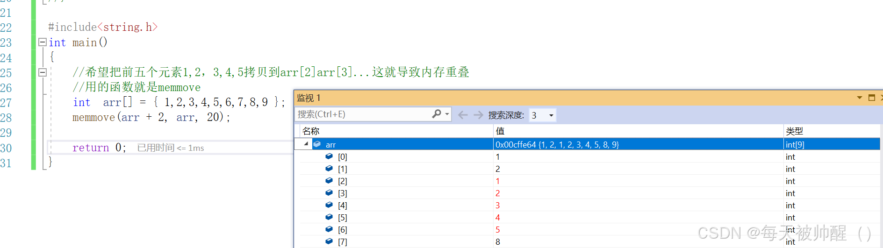Click the arr variable object icon

[317, 144]
